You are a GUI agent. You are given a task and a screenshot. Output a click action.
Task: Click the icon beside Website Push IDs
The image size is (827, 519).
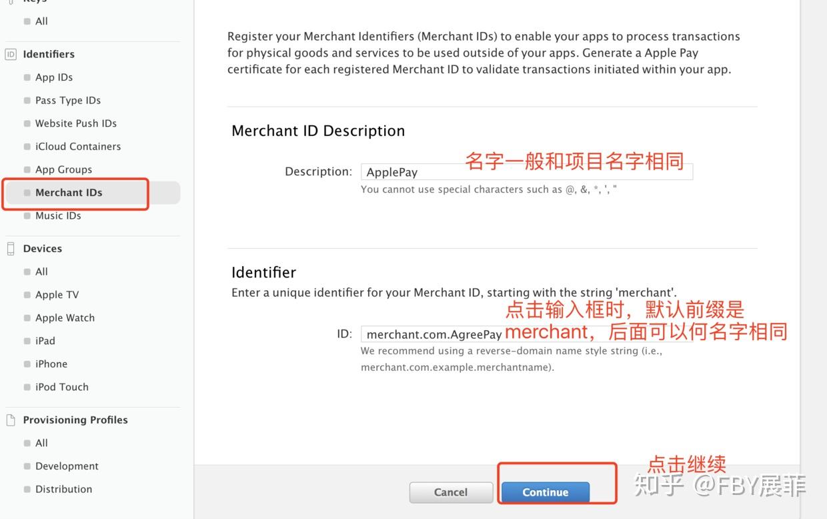[x=27, y=123]
